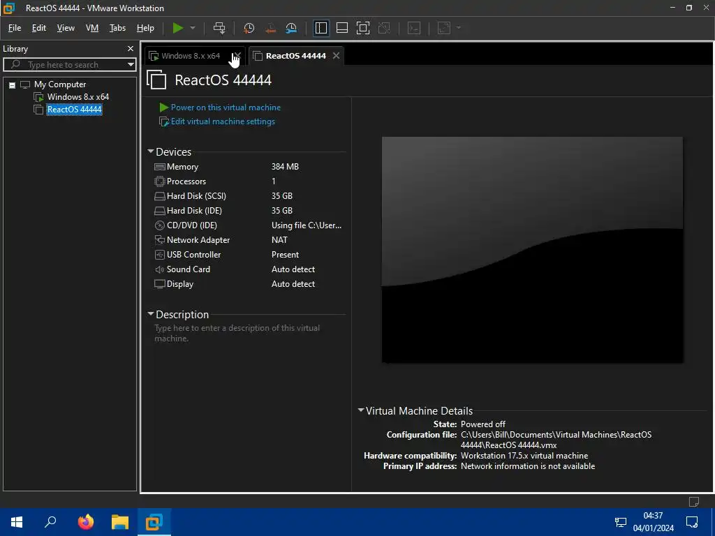Image resolution: width=715 pixels, height=536 pixels.
Task: Open the Edit menu
Action: 39,28
